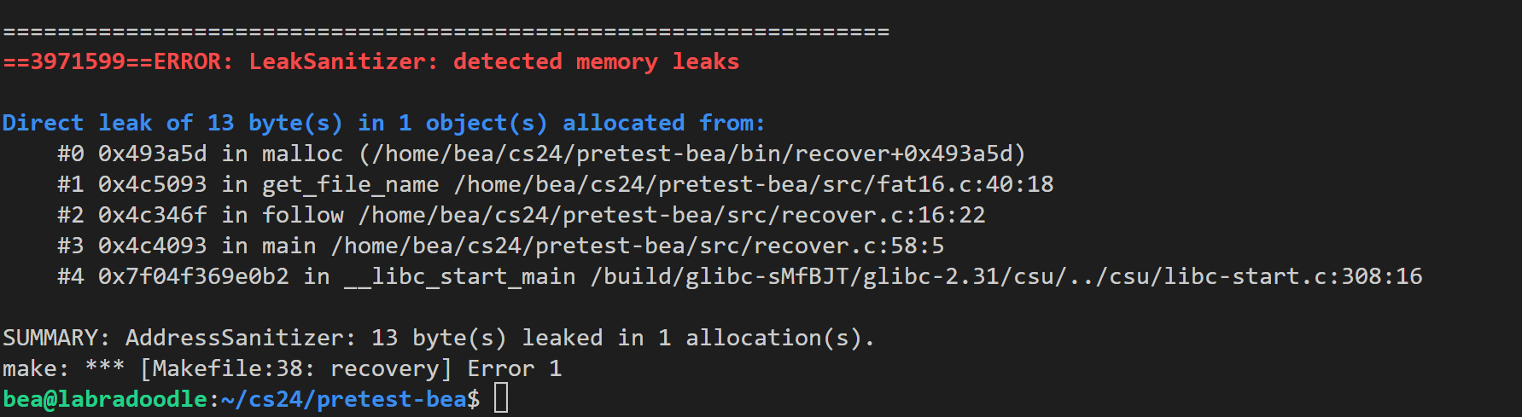Image resolution: width=1522 pixels, height=417 pixels.
Task: Click the bea@labradoodle prompt username
Action: [105, 399]
